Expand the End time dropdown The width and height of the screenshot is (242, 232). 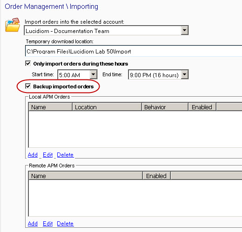pos(184,74)
